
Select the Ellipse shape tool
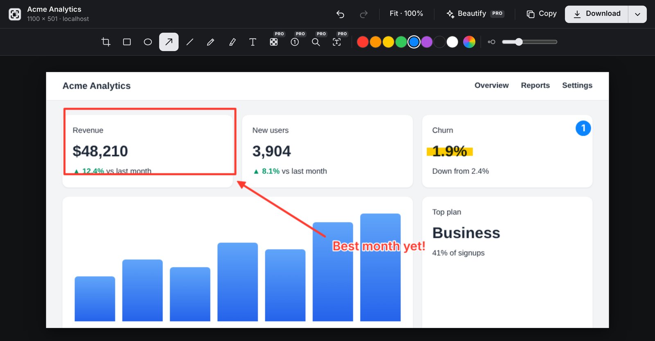[x=148, y=42]
